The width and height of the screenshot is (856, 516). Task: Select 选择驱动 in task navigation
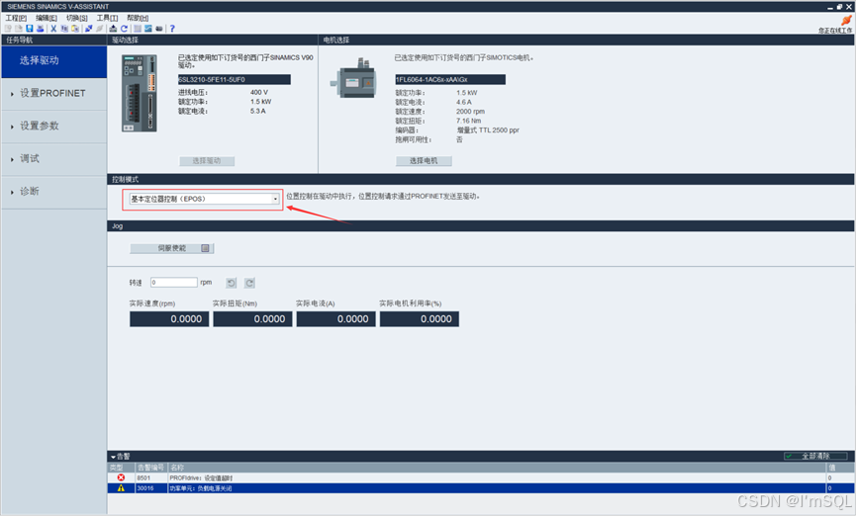point(54,61)
